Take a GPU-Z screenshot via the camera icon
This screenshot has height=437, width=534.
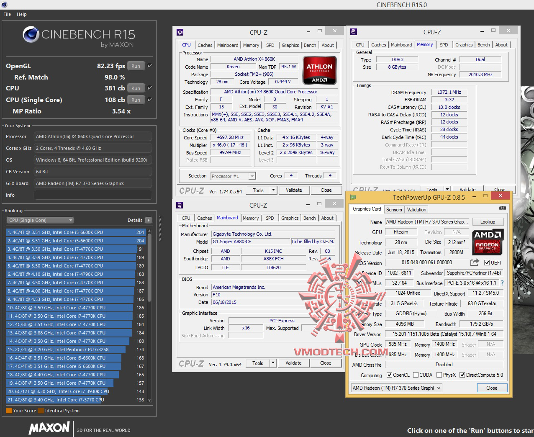(x=502, y=208)
